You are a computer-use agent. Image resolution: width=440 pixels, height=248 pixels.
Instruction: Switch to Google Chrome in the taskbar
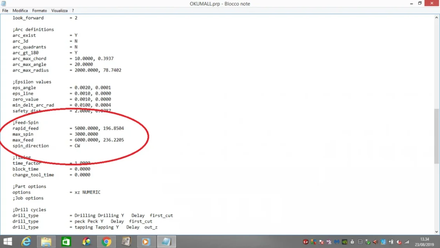click(106, 242)
